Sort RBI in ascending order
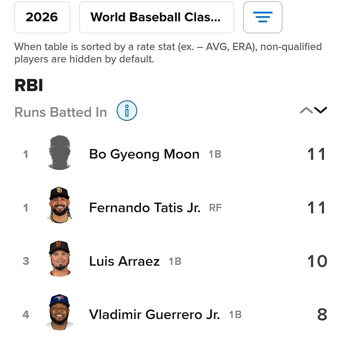This screenshot has width=342, height=338. click(306, 110)
